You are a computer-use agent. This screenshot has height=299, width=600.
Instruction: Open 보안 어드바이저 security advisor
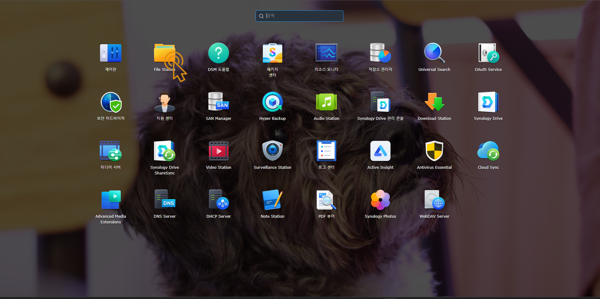[x=111, y=102]
